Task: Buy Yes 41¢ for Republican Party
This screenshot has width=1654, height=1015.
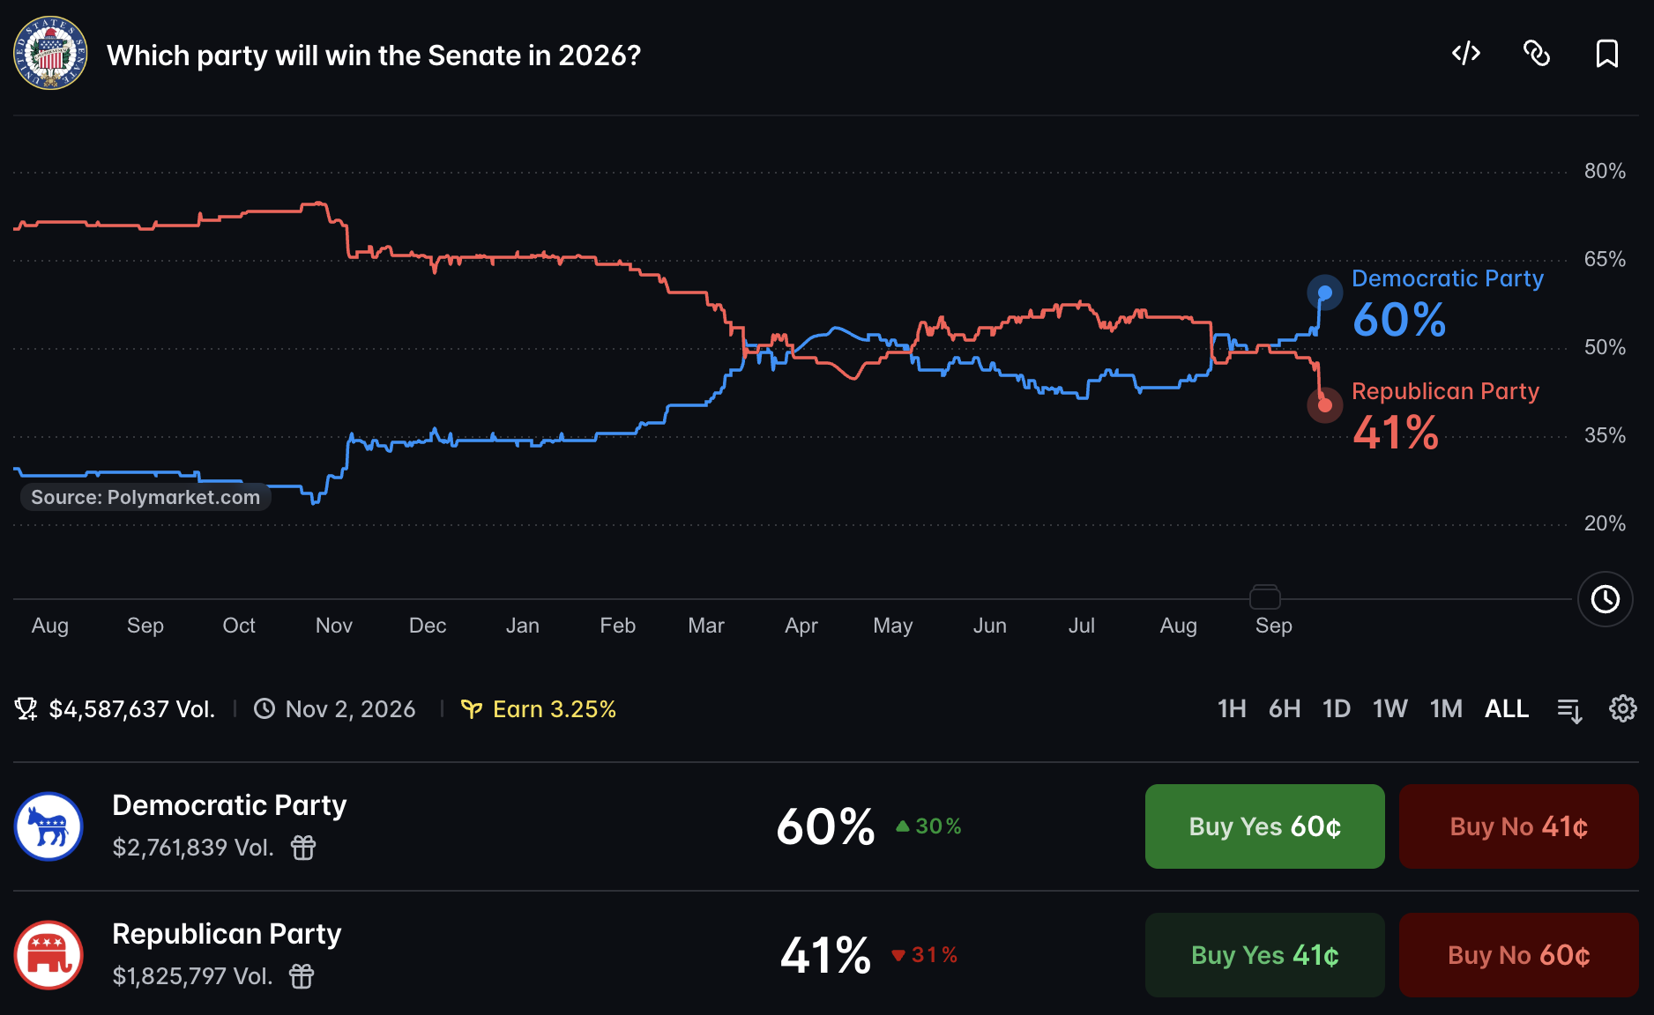Action: click(1264, 955)
